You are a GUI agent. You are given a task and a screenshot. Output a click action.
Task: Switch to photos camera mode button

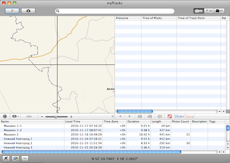point(28,11)
